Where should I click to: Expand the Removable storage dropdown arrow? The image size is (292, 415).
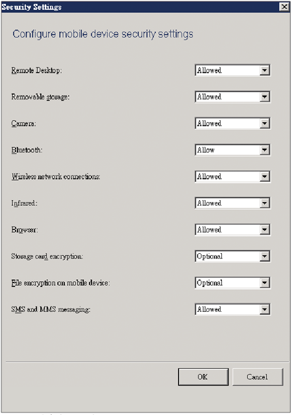click(x=265, y=97)
